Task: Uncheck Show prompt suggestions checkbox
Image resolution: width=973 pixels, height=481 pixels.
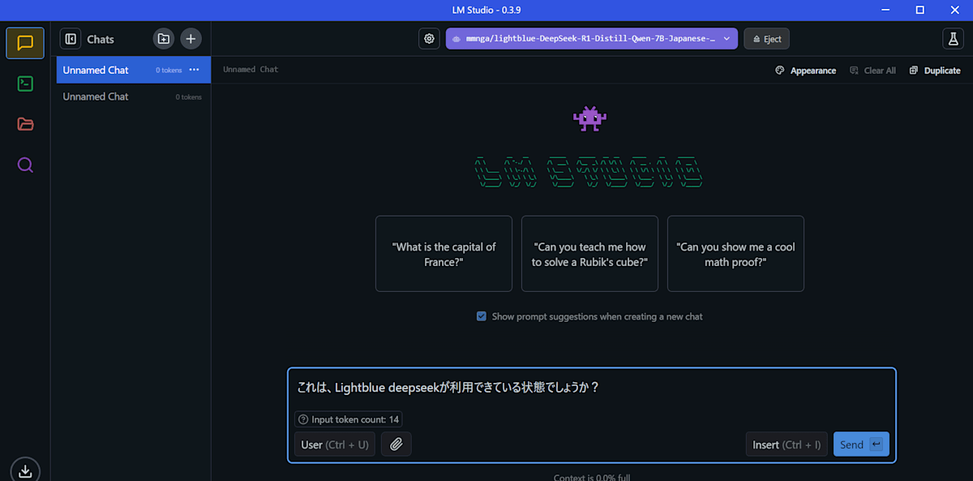Action: click(482, 316)
